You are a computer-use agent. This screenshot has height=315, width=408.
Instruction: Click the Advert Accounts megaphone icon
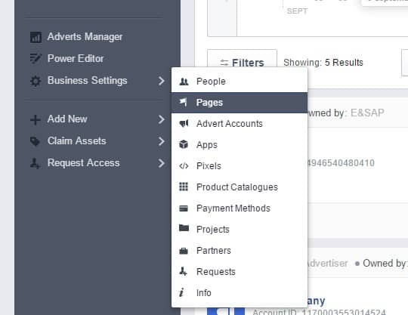[x=184, y=123]
